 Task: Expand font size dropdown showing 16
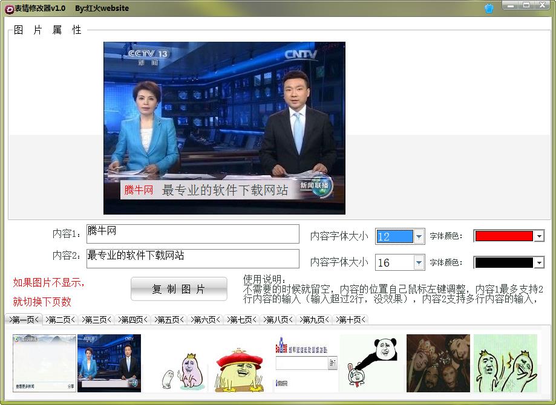point(419,262)
